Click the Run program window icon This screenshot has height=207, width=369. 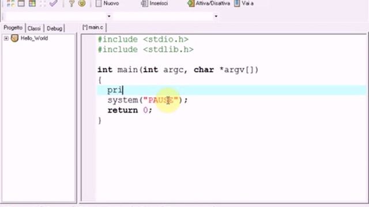tap(21, 3)
